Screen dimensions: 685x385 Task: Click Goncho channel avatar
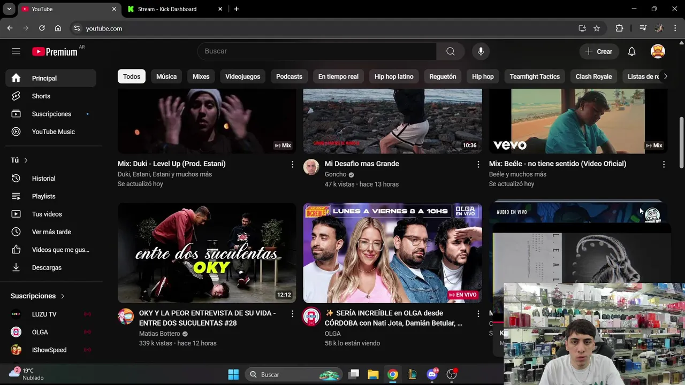(x=311, y=167)
